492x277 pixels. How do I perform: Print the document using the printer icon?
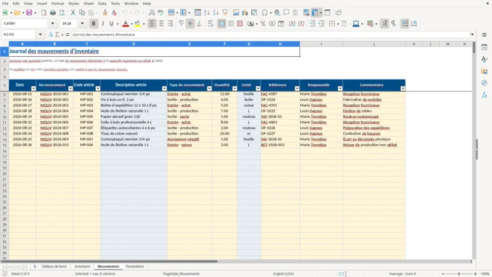point(53,13)
